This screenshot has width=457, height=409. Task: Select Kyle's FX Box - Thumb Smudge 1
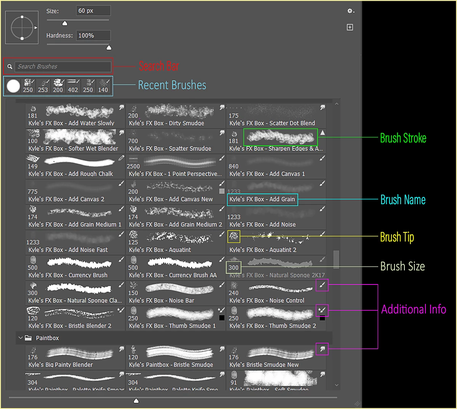pos(176,318)
